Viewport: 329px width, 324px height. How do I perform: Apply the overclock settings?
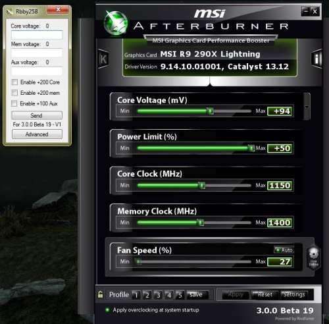[235, 294]
